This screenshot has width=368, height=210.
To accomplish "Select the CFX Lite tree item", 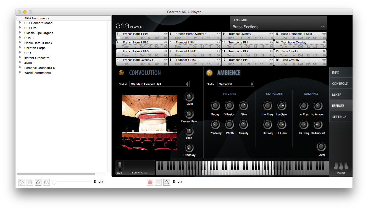I will 30,28.
